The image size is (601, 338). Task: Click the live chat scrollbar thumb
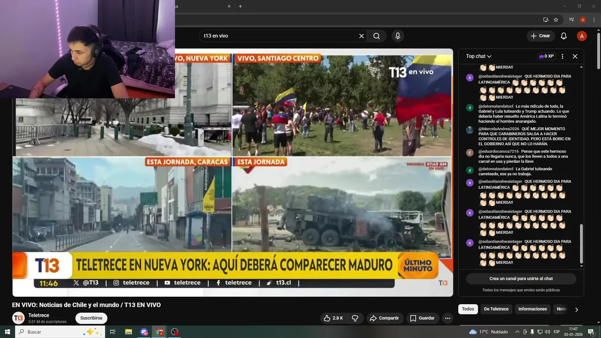coord(581,244)
